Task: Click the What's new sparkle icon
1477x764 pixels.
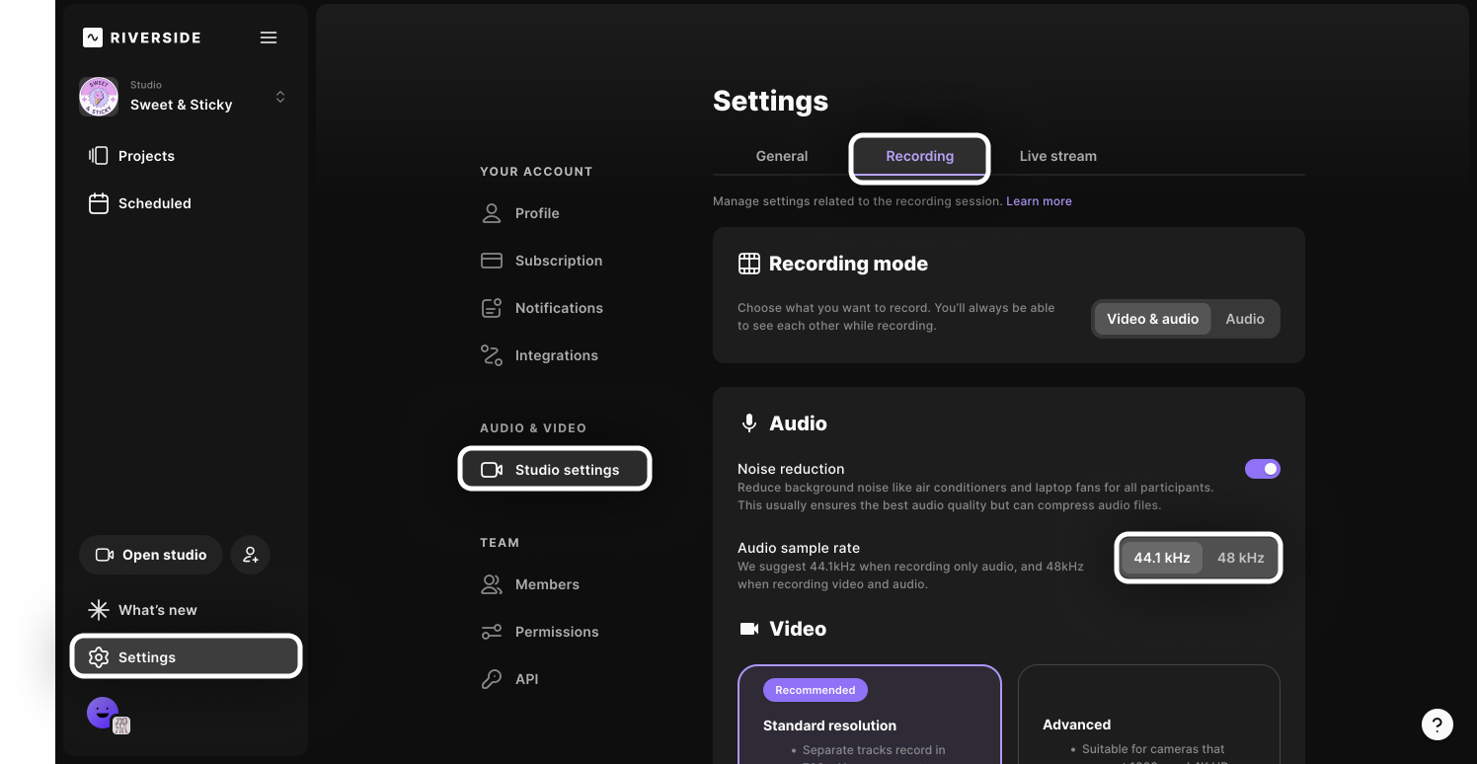Action: click(99, 610)
